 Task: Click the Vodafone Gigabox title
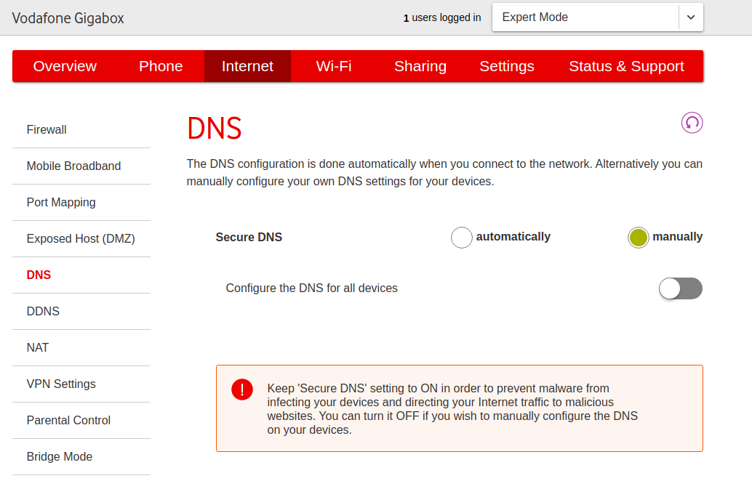pos(68,18)
